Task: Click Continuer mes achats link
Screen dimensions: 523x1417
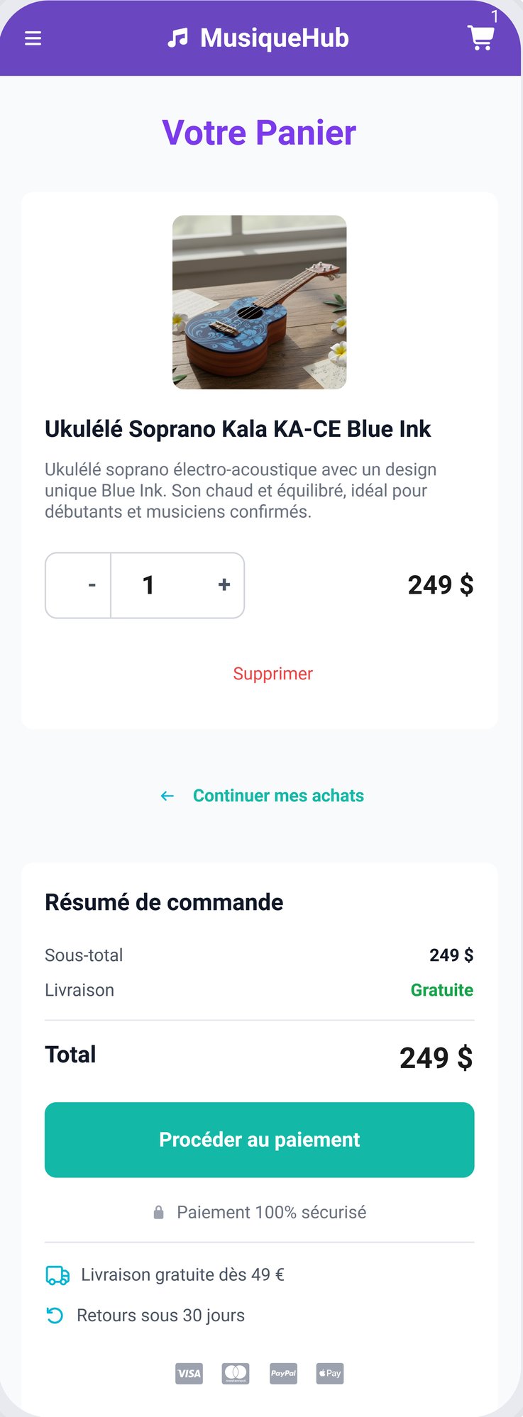Action: click(278, 796)
